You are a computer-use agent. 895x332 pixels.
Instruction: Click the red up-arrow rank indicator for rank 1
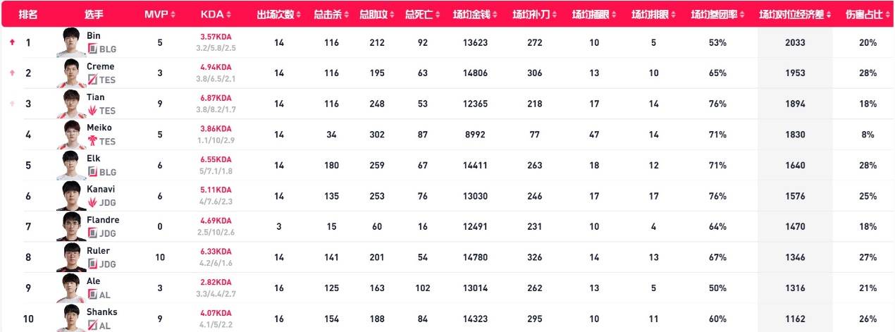11,42
